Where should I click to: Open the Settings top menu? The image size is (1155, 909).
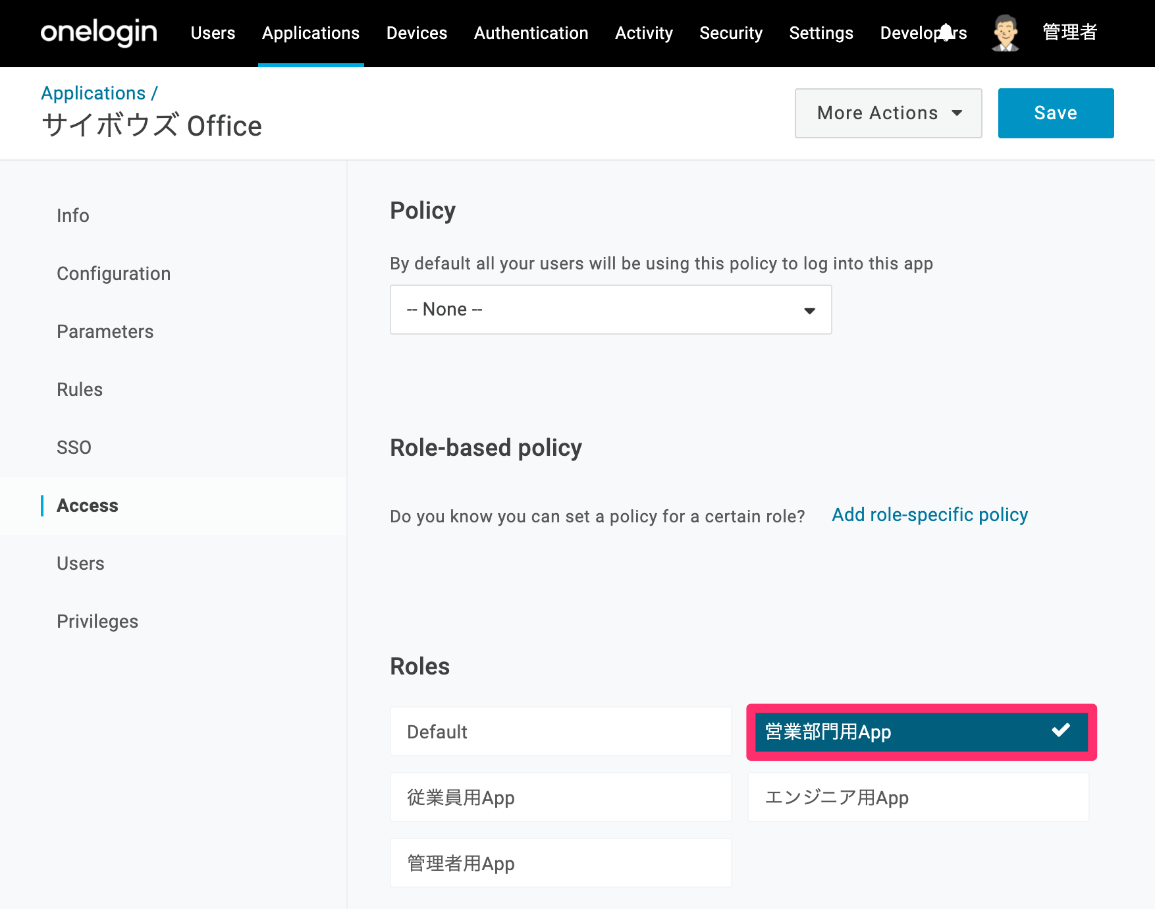tap(821, 33)
